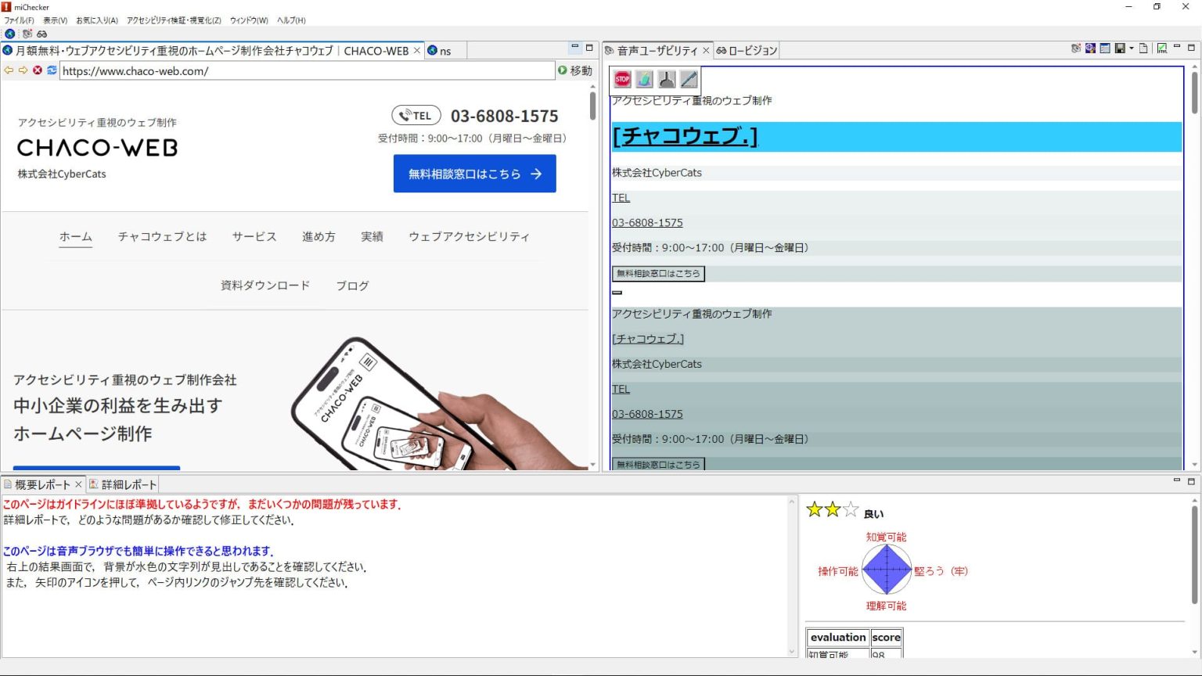Click the floppy disk save results icon
This screenshot has width=1202, height=676.
coord(1119,48)
